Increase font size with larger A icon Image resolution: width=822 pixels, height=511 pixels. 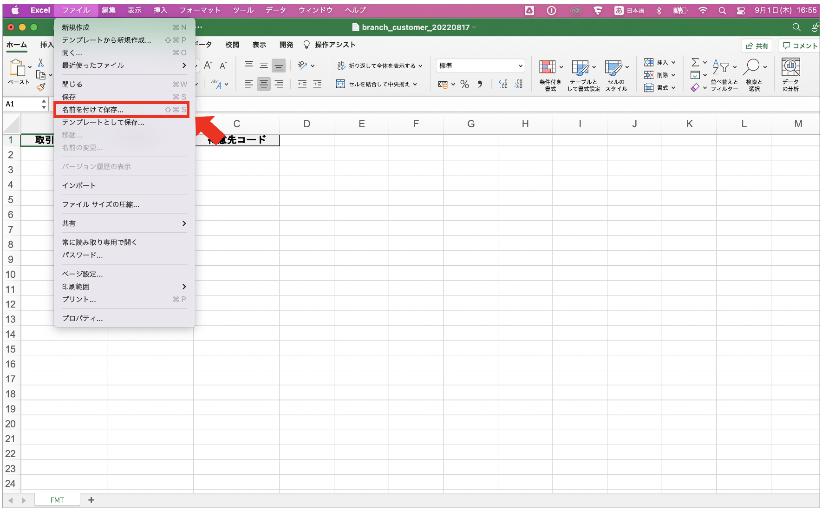(208, 66)
